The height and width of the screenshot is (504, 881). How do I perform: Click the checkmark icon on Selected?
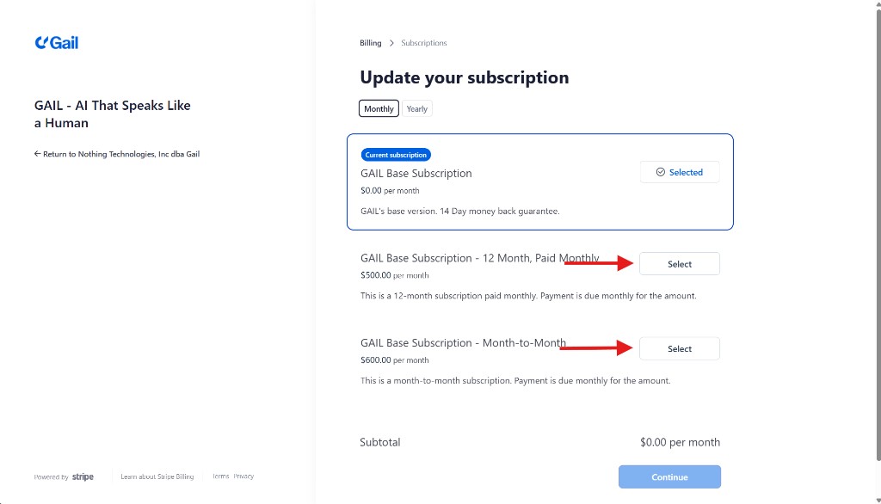660,172
